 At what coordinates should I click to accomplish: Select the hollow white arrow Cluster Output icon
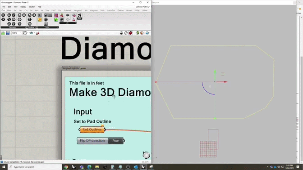[x=68, y=19]
